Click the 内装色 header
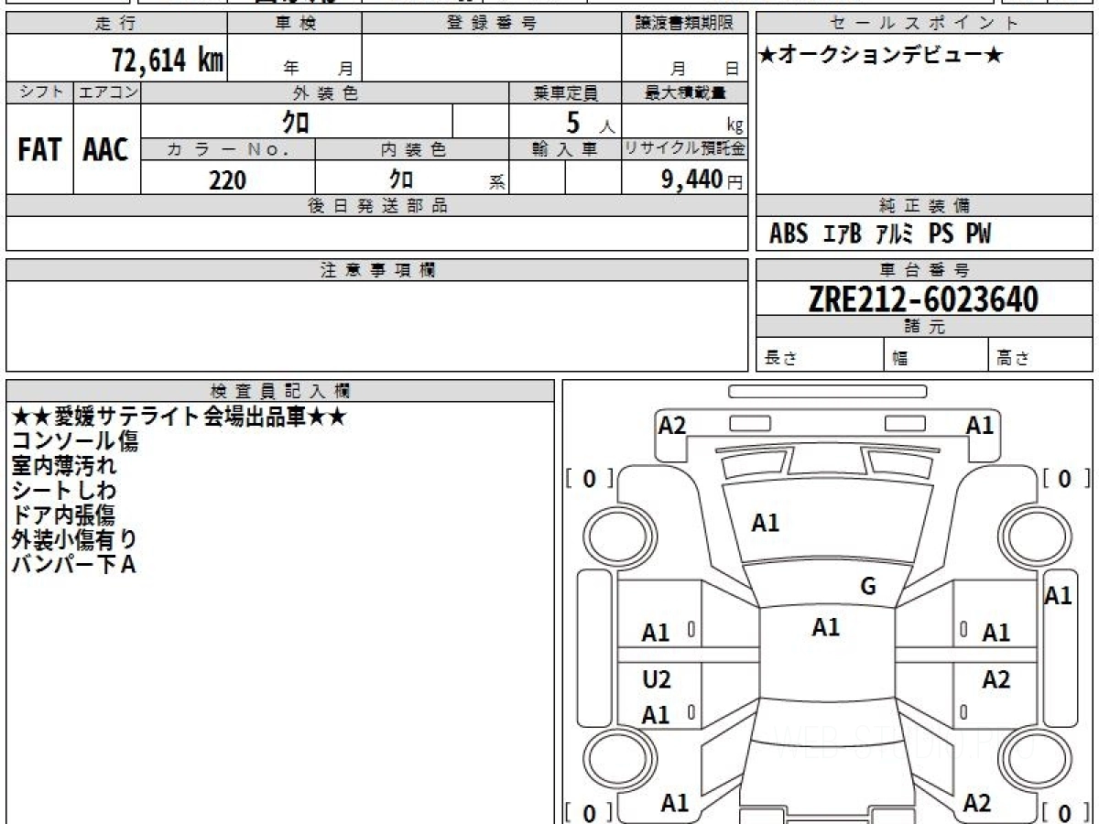The height and width of the screenshot is (824, 1099). click(x=412, y=150)
